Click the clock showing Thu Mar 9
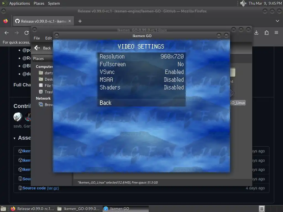The height and width of the screenshot is (212, 283). [265, 3]
